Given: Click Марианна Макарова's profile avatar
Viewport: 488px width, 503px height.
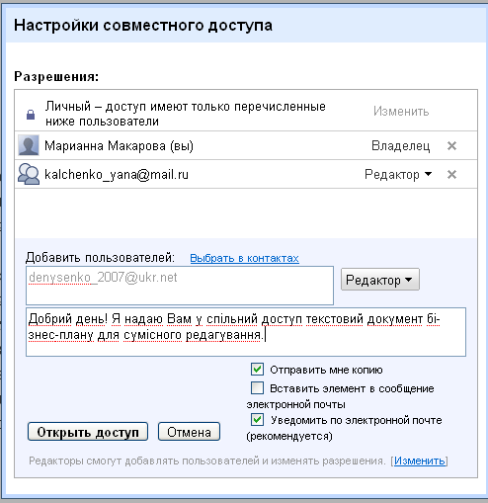Looking at the screenshot, I should point(29,145).
